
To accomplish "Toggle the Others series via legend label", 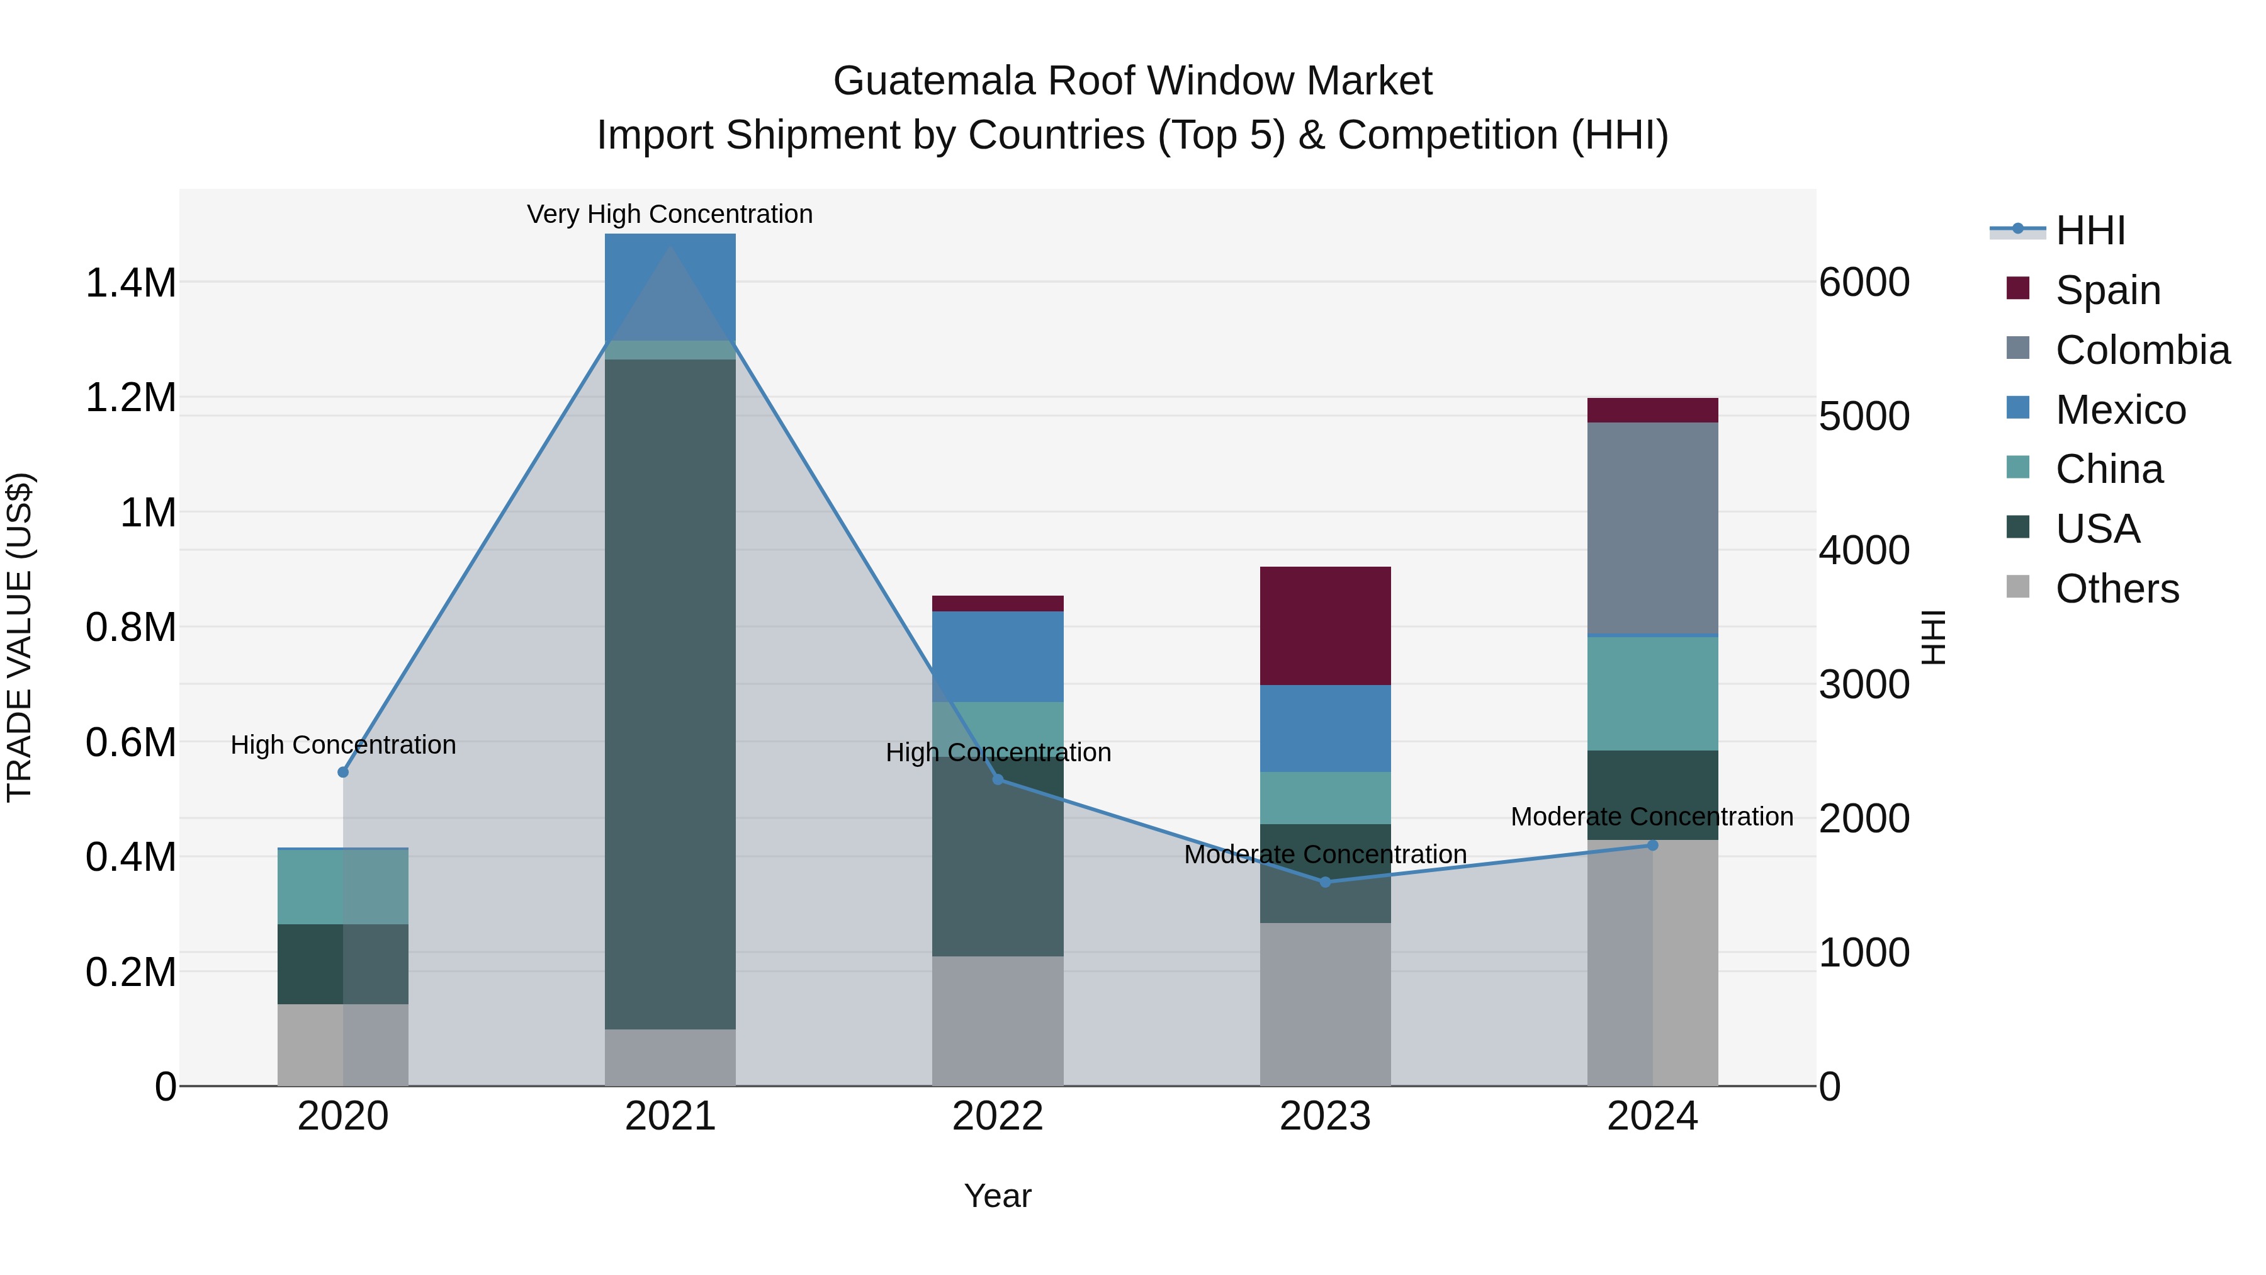I will (2117, 589).
